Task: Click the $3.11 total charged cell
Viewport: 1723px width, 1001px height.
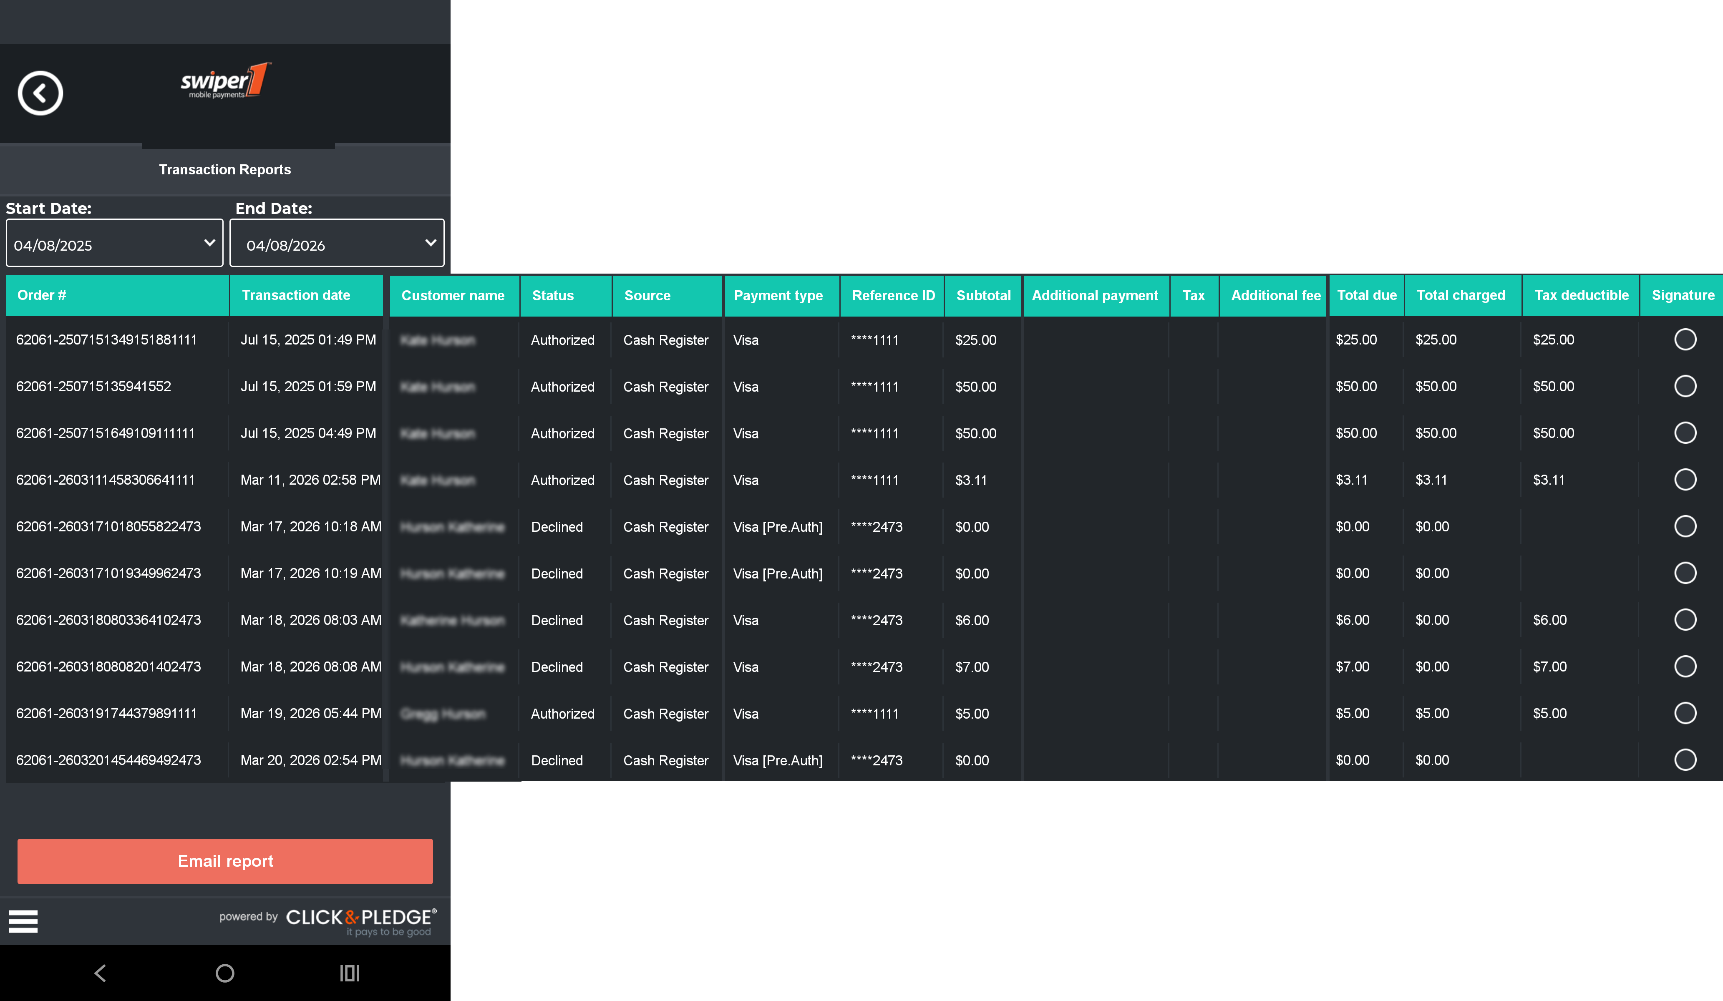Action: pos(1431,479)
